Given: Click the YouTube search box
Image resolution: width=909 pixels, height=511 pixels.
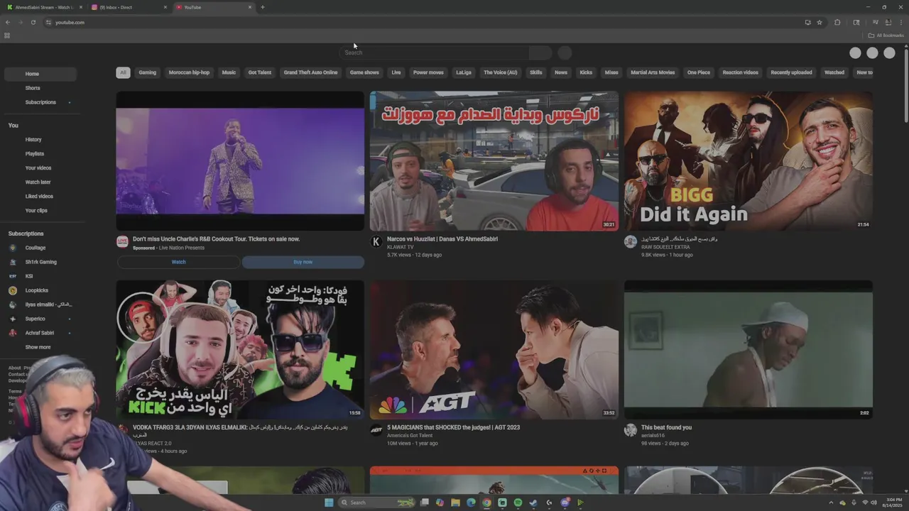Looking at the screenshot, I should 435,53.
